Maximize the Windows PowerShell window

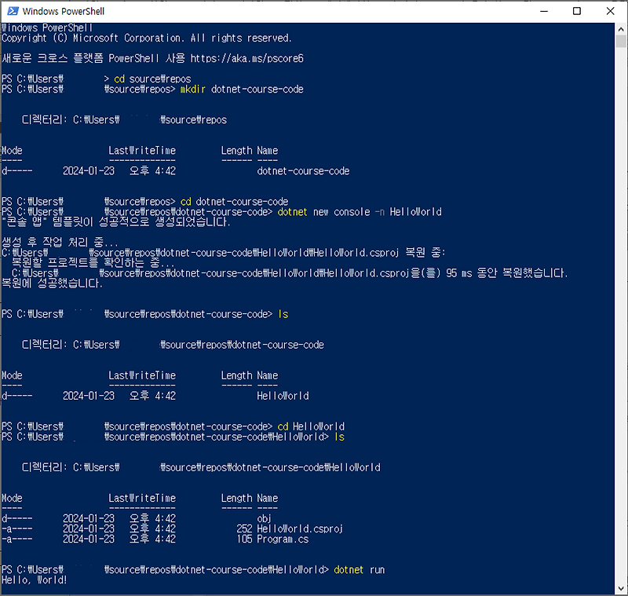tap(577, 11)
